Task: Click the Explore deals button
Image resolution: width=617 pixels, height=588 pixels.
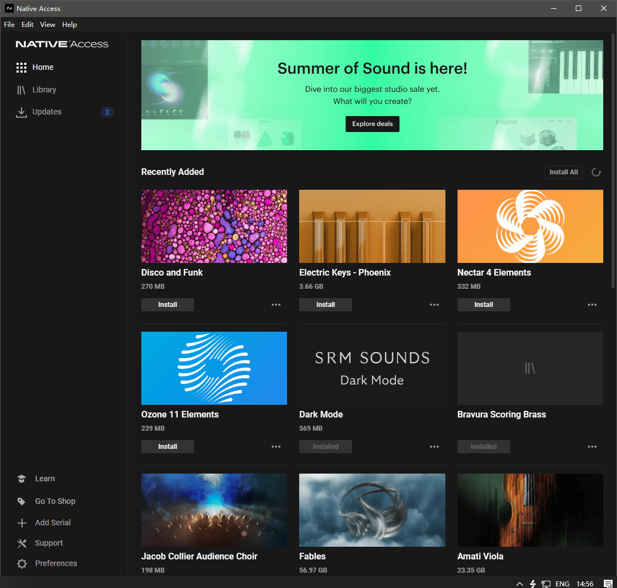Action: pos(372,124)
